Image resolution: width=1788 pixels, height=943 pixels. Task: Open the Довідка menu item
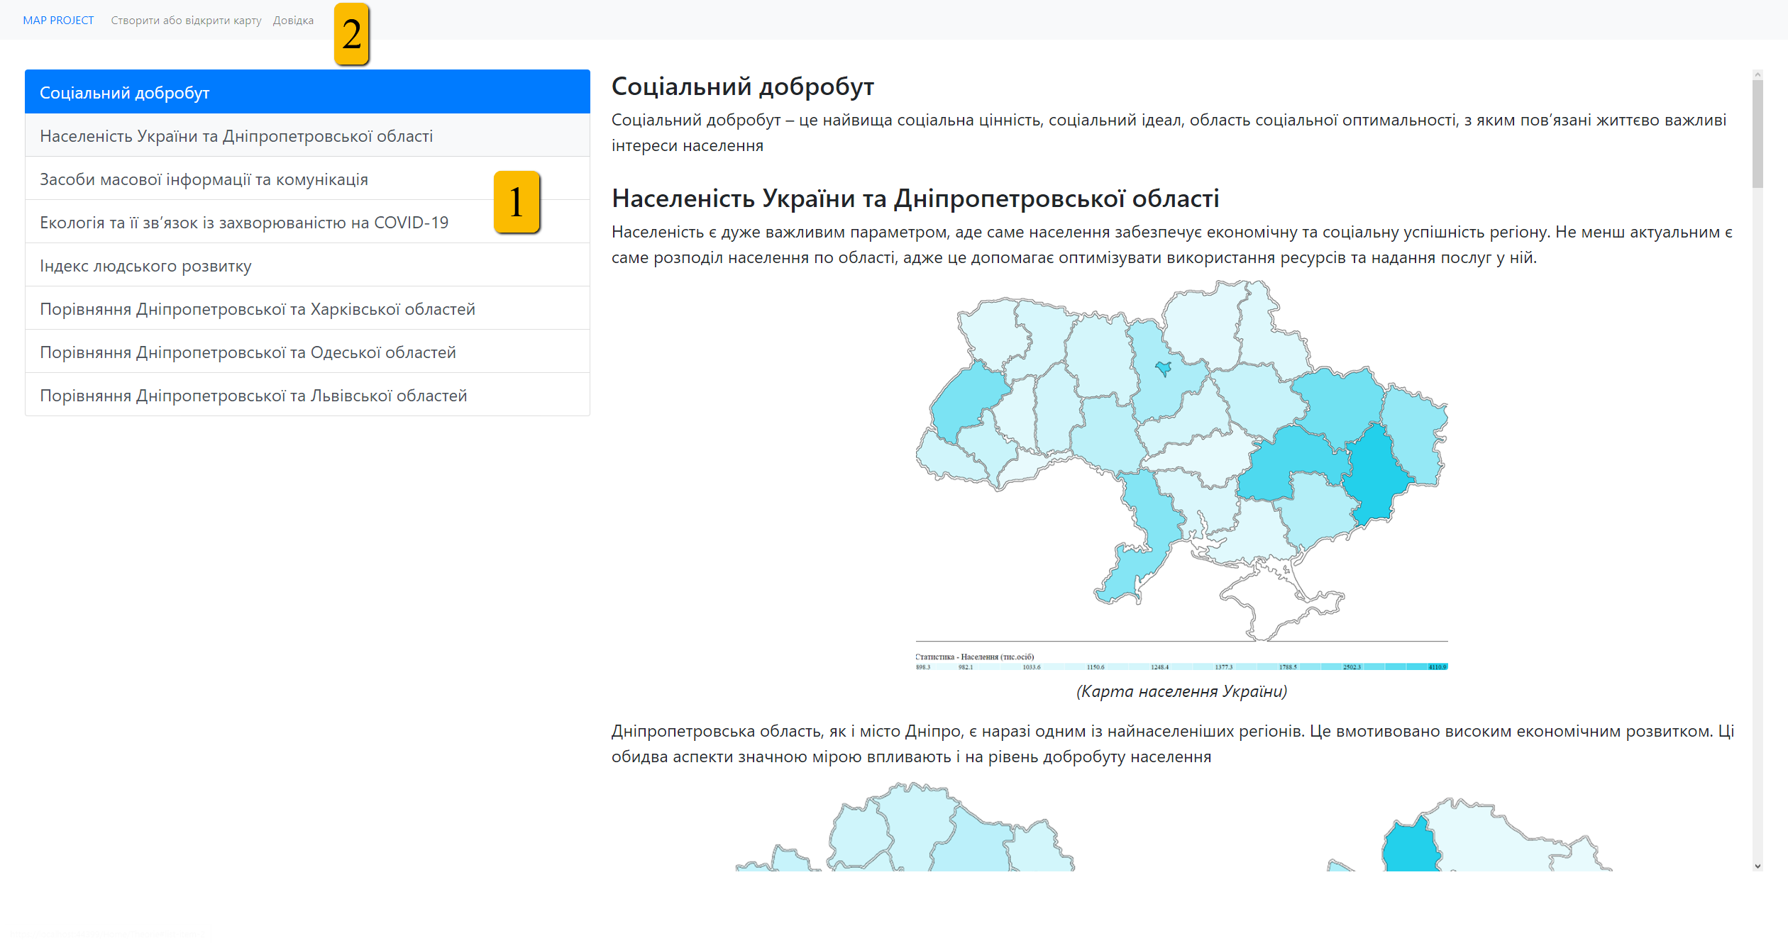coord(293,21)
